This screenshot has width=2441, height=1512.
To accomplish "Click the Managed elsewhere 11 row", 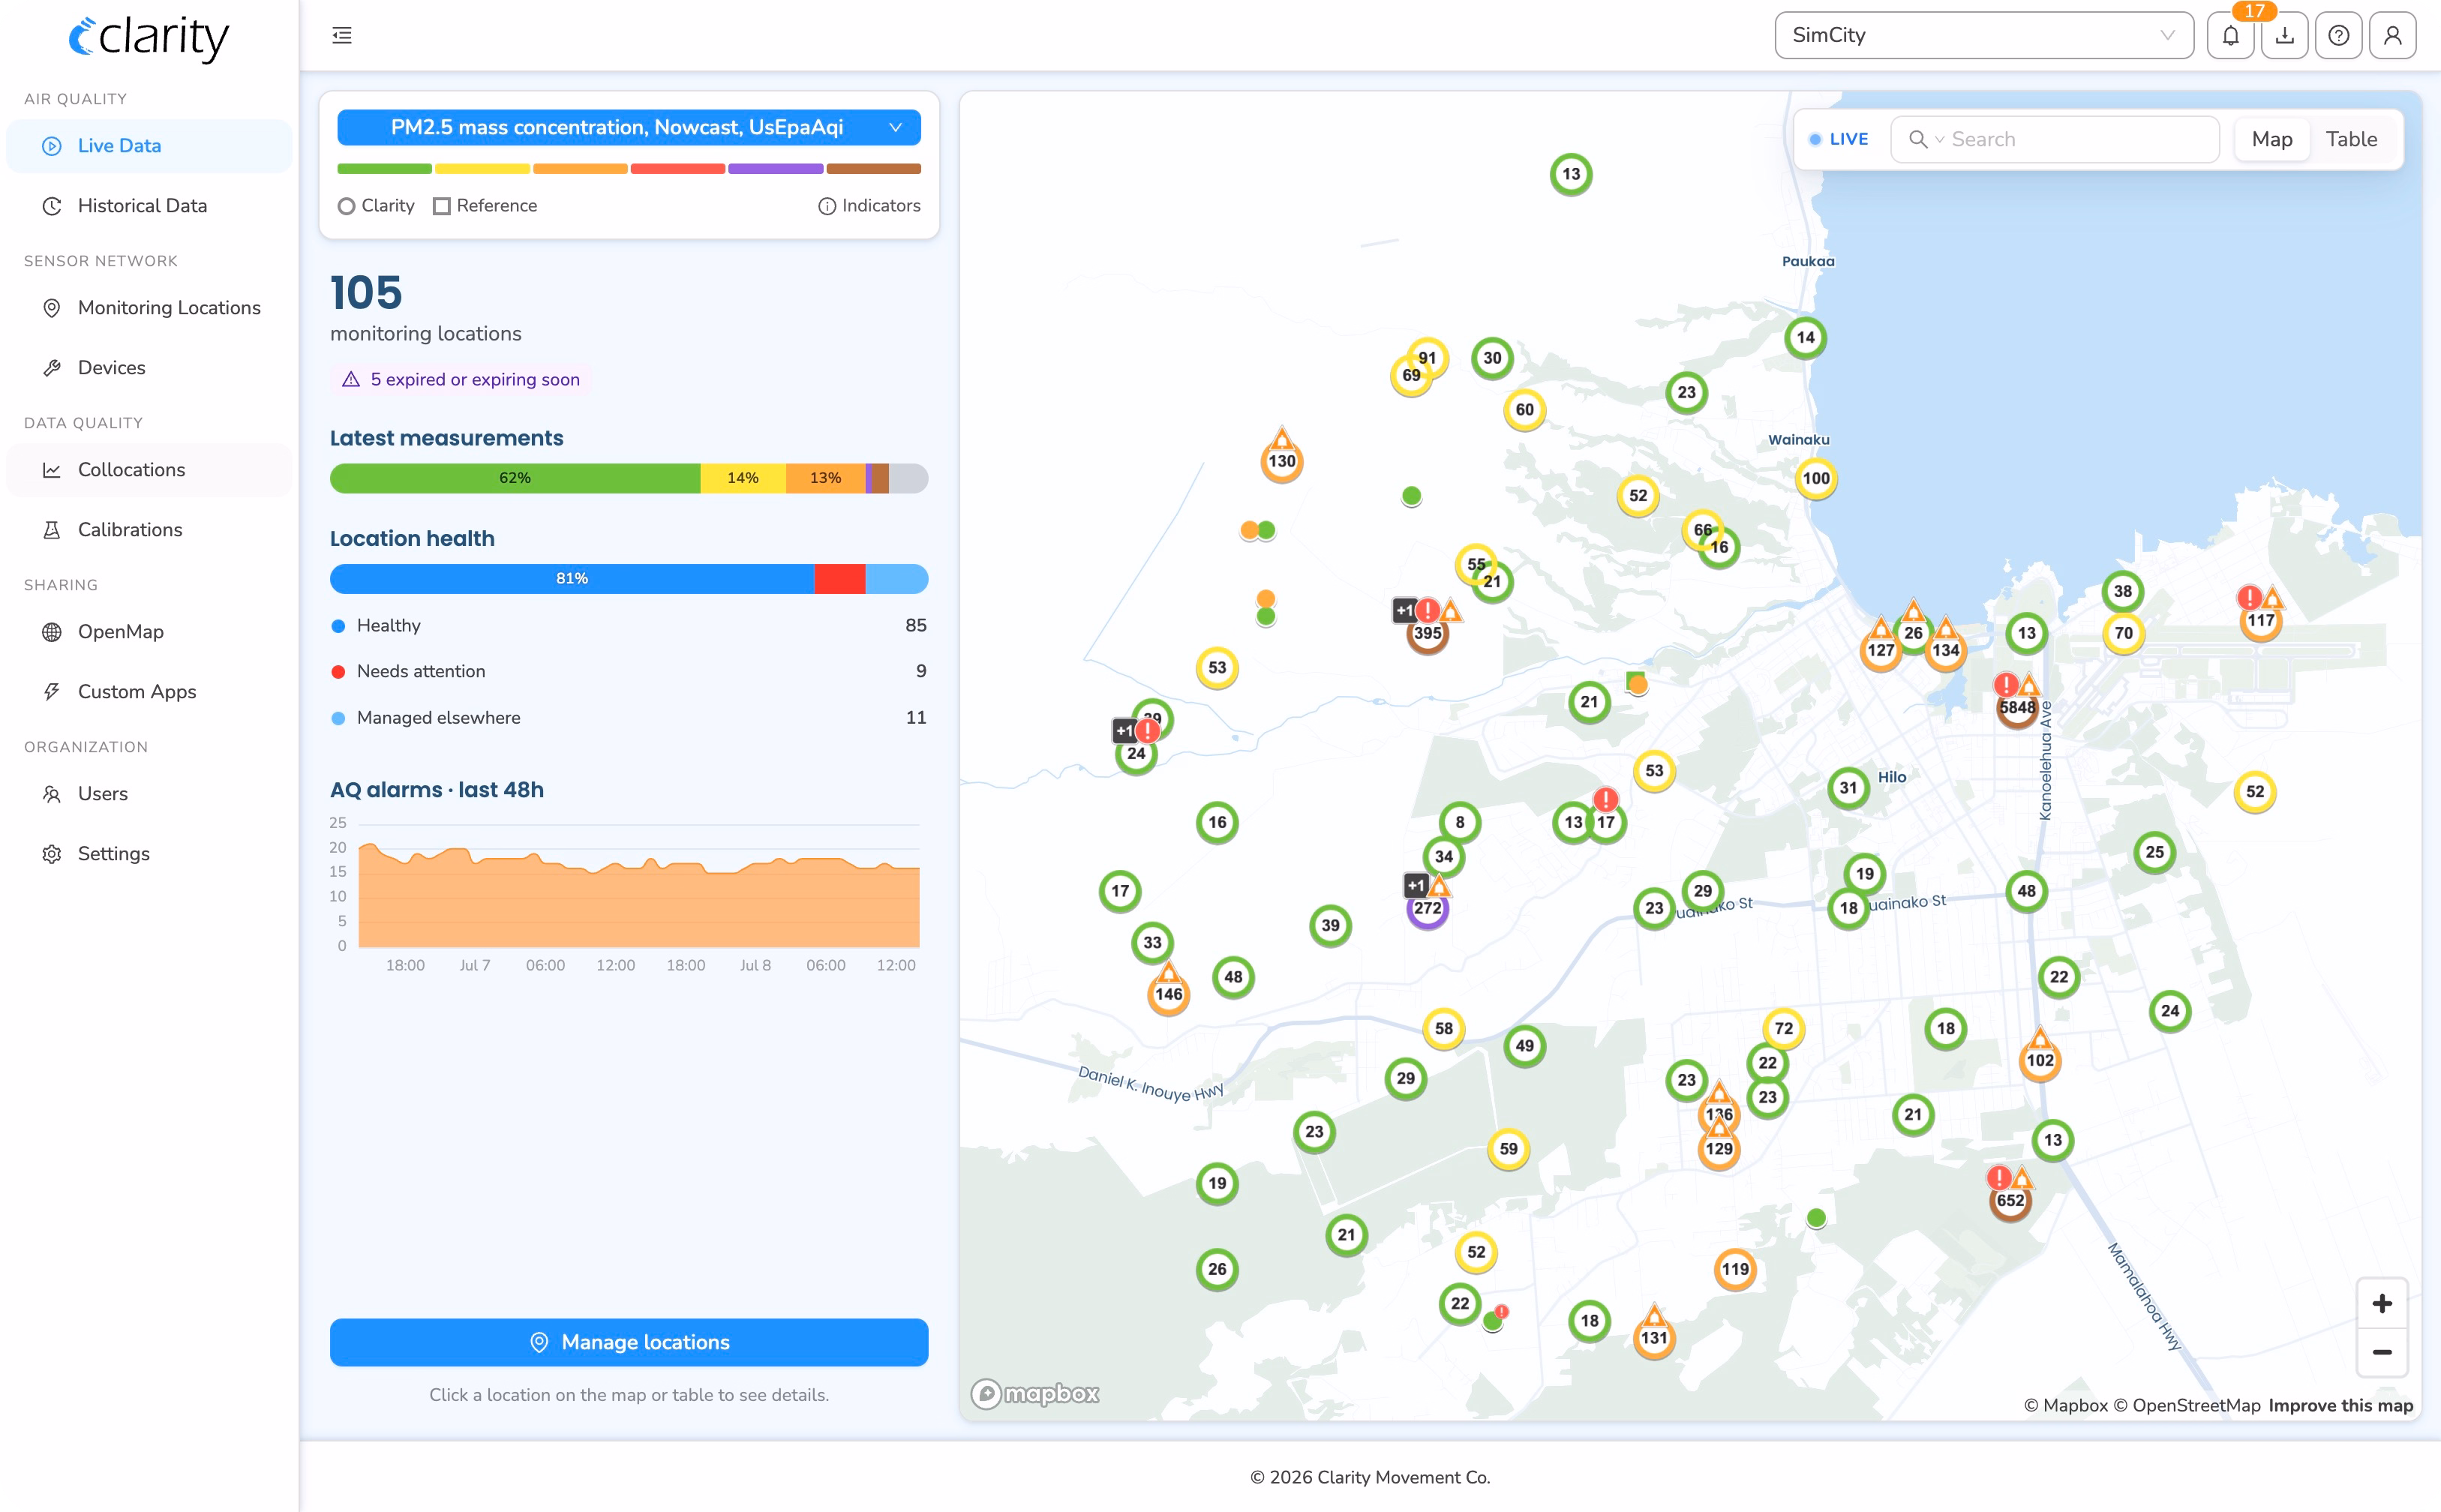I will pos(629,718).
